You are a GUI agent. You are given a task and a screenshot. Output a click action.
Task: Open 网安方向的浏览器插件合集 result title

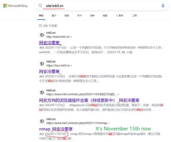click(x=89, y=100)
